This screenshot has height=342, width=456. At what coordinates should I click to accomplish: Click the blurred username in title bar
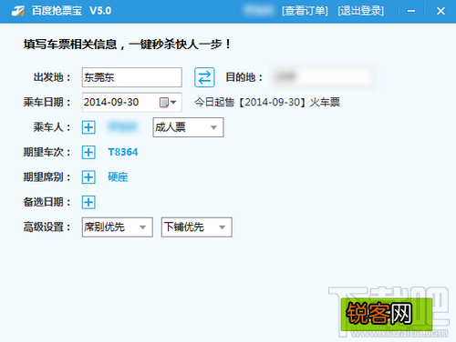(x=258, y=11)
